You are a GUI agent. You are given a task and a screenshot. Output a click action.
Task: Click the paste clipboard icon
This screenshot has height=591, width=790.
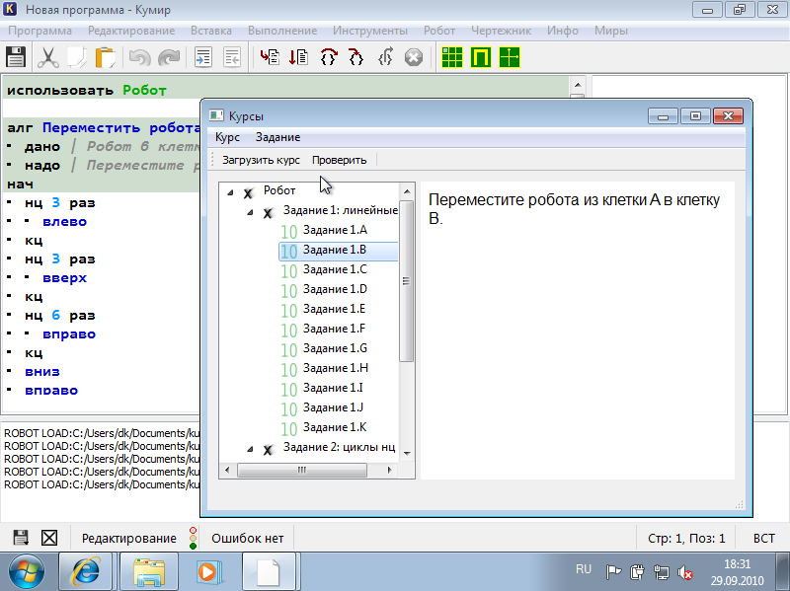[x=105, y=57]
